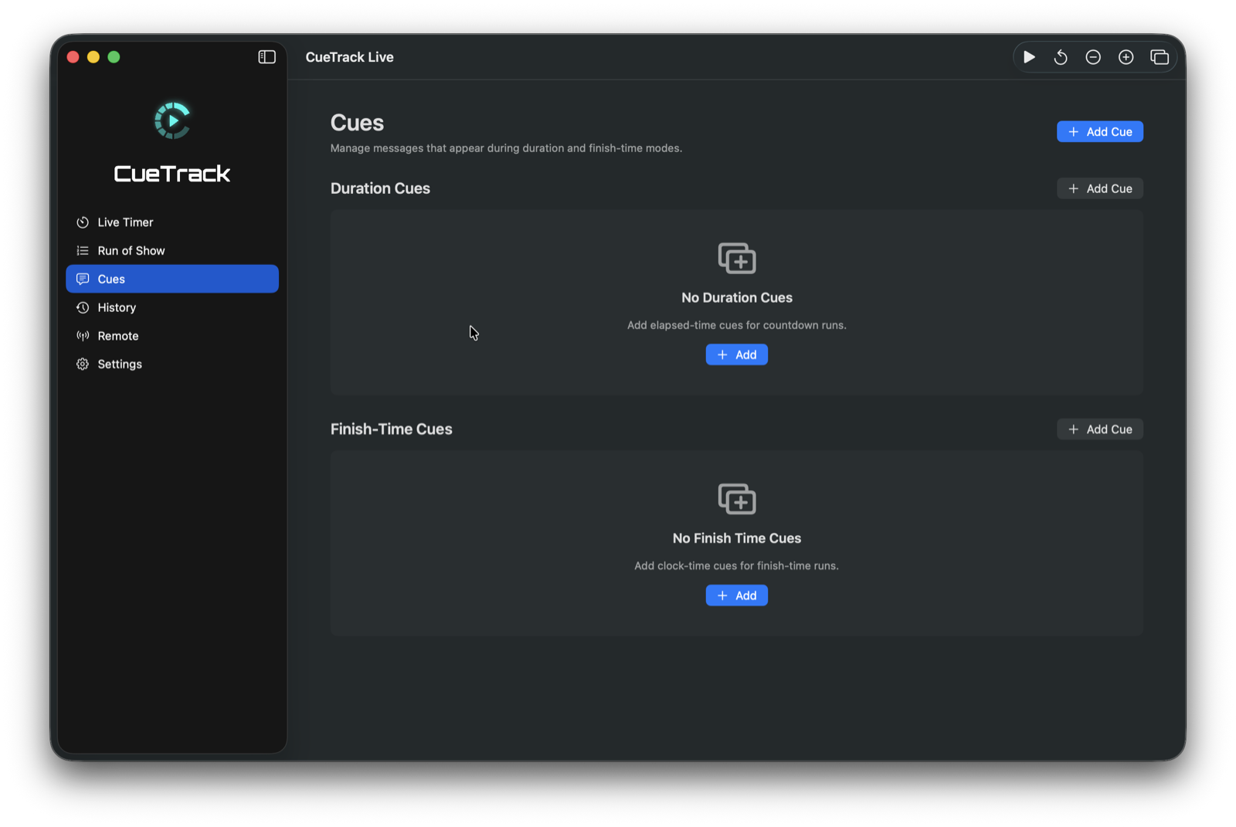Screen dimensions: 1236x827
Task: Click Add under No Finish Time Cues
Action: pyautogui.click(x=737, y=595)
